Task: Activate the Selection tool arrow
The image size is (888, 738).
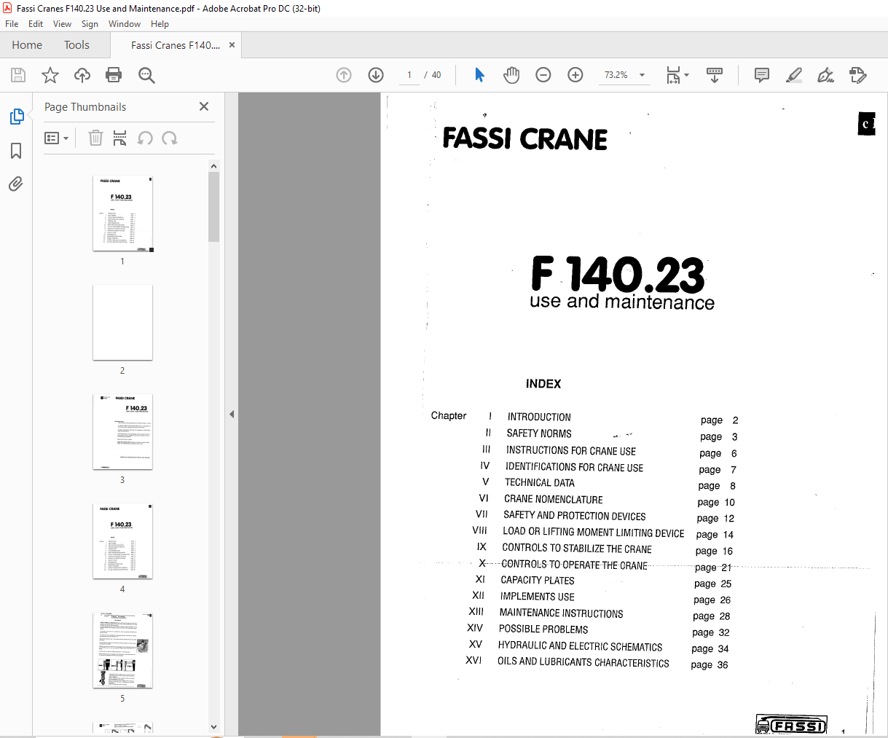Action: [x=479, y=74]
